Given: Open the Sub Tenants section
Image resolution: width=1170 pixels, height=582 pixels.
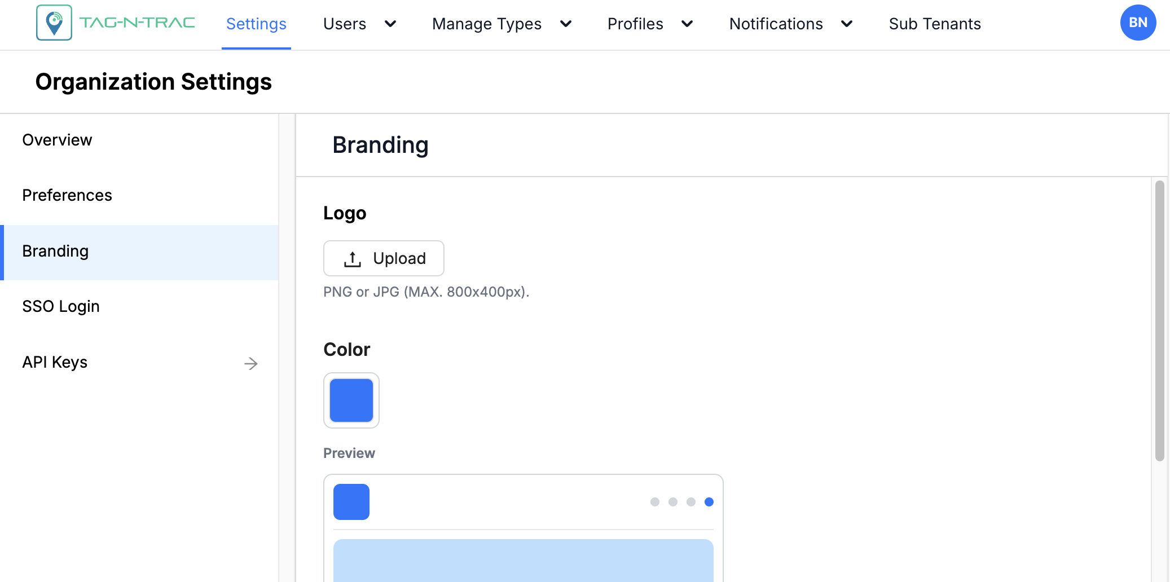Looking at the screenshot, I should tap(935, 24).
